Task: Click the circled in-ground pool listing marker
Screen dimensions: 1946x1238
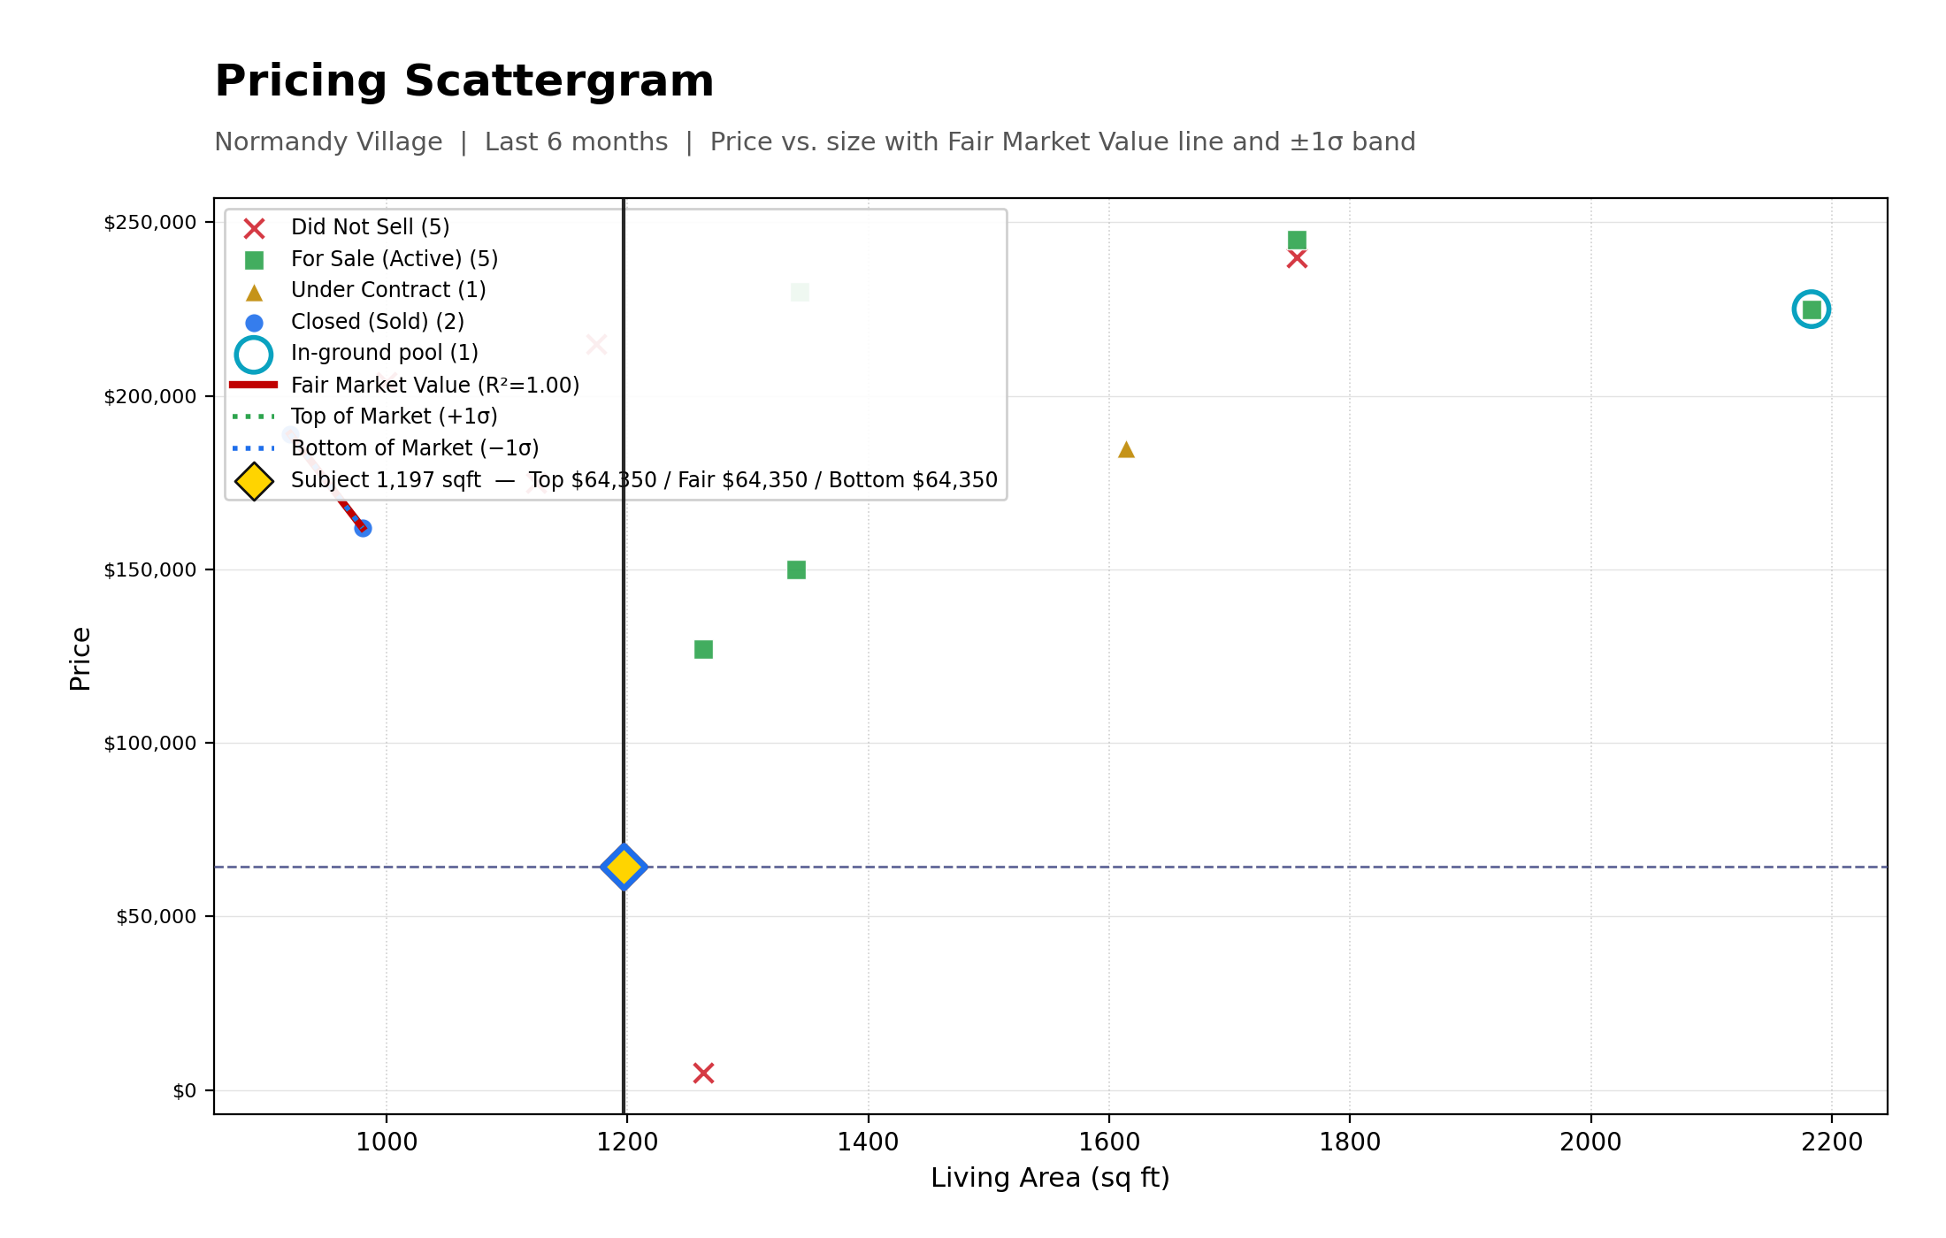Action: pos(1811,309)
